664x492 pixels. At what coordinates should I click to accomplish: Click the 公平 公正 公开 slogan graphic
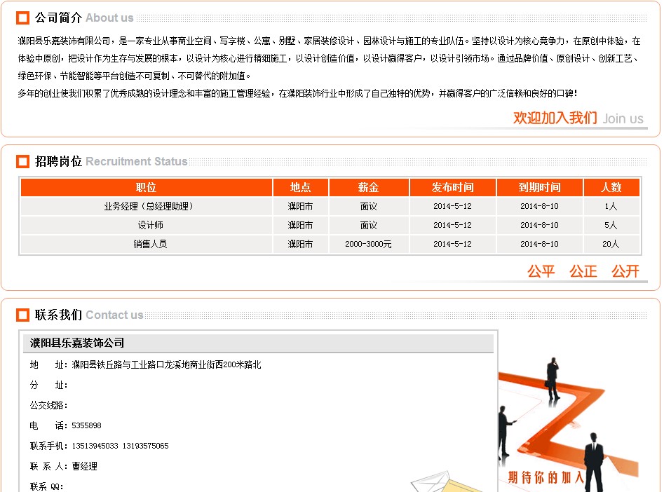(583, 271)
